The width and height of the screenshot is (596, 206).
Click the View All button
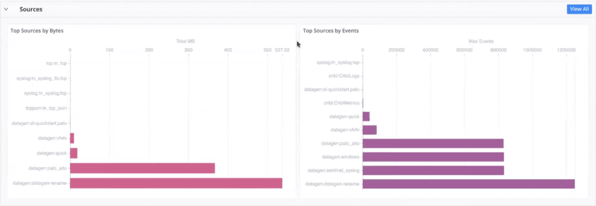coord(579,9)
